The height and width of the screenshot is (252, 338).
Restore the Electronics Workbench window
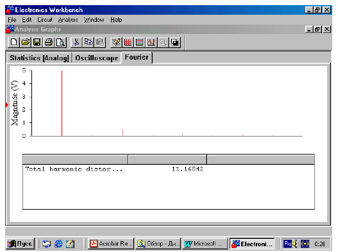317,10
